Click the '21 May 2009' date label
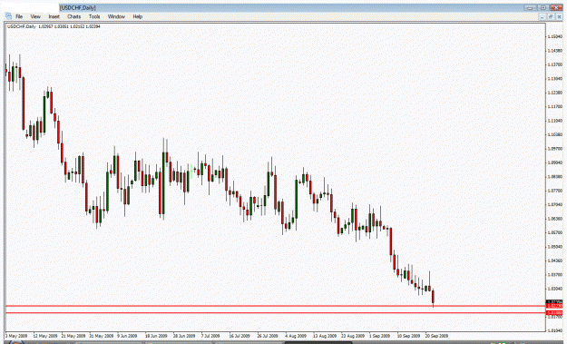The image size is (567, 344). coord(73,336)
